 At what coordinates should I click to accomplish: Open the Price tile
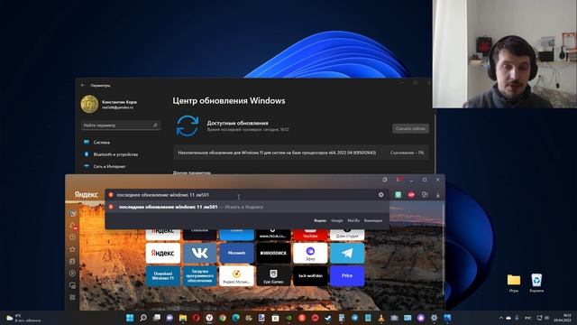[347, 276]
